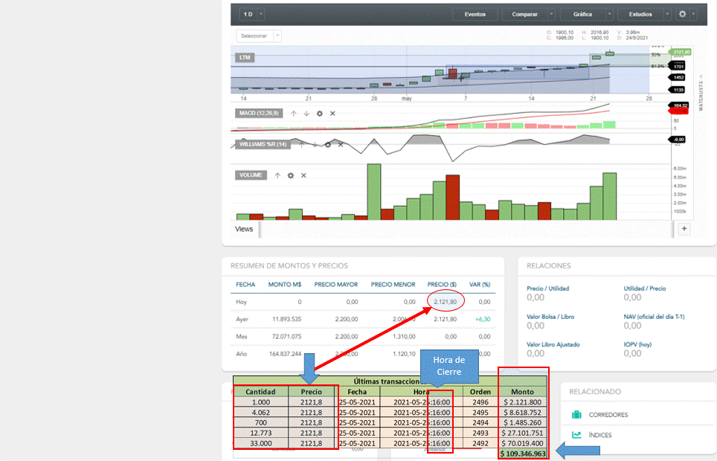This screenshot has height=461, width=717.
Task: Click the NAV (oficial del día T-1) label
Action: [x=654, y=317]
